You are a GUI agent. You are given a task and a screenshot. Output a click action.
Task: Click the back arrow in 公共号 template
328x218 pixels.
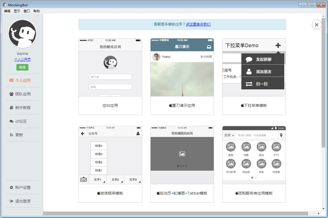[83, 134]
